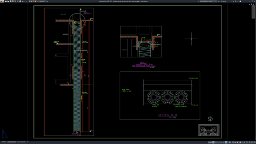This screenshot has height=144, width=256.
Task: Click the DETAIL A label near the circle
Action: click(x=87, y=13)
